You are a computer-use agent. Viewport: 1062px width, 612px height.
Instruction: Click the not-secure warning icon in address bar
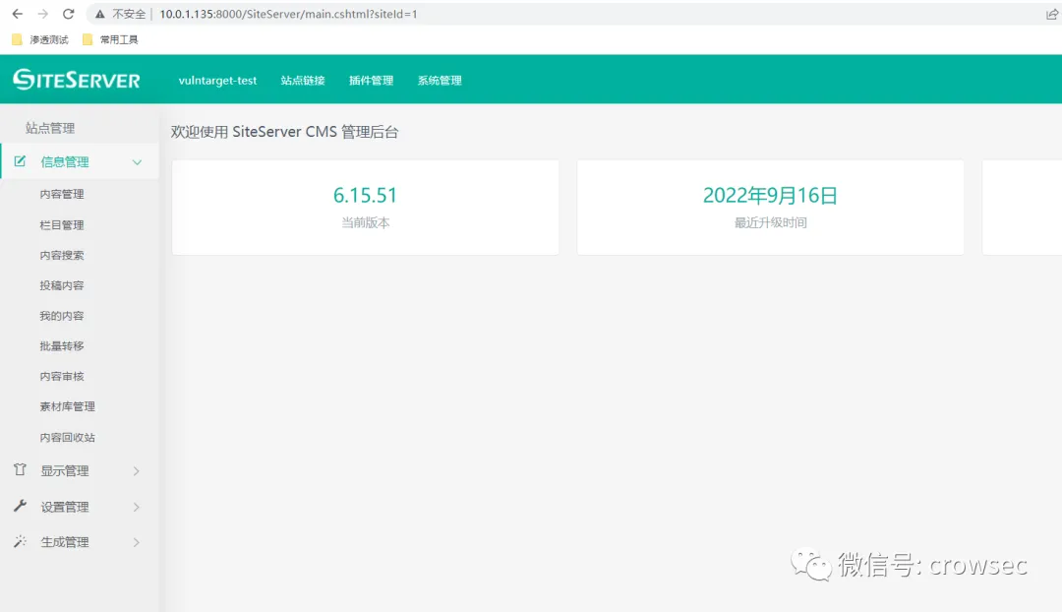coord(100,14)
